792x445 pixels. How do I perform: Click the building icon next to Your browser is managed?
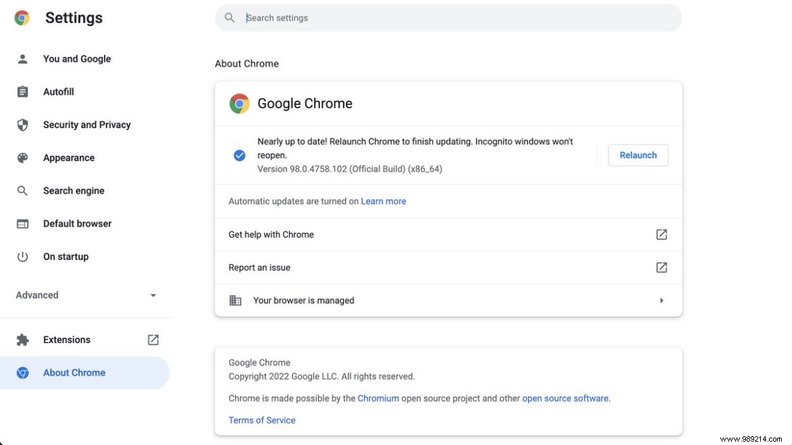coord(235,300)
